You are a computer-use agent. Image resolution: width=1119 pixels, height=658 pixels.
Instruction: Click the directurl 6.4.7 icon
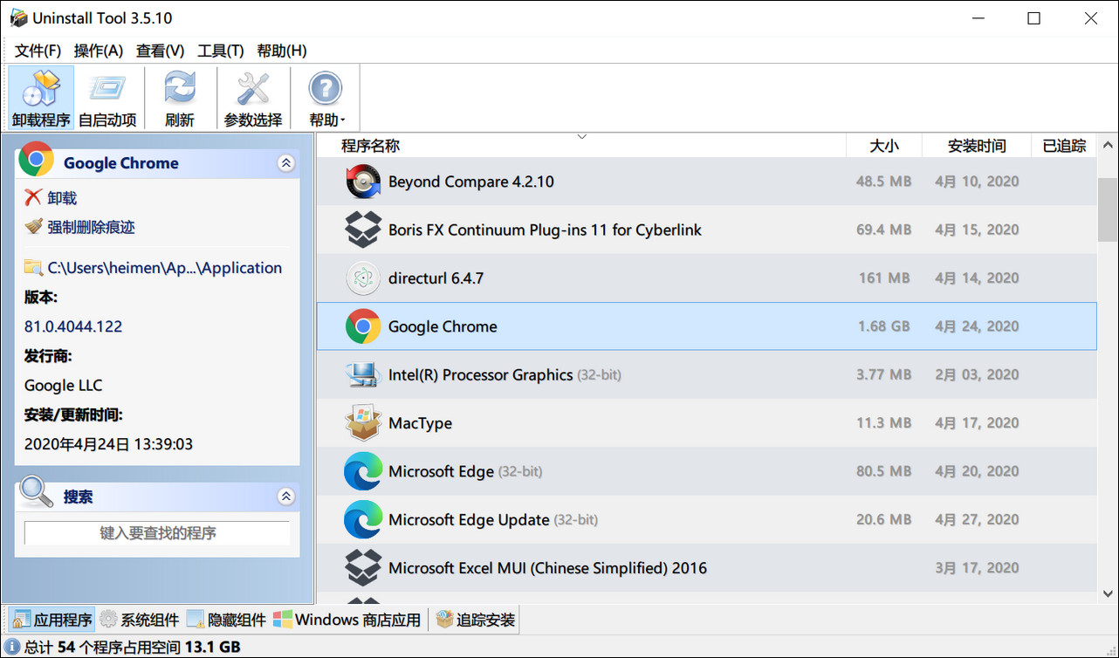coord(363,278)
